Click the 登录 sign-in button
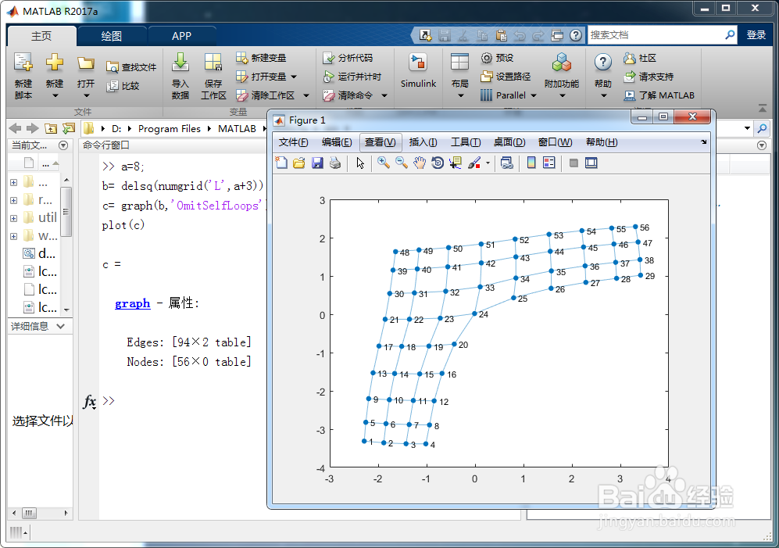 [756, 35]
